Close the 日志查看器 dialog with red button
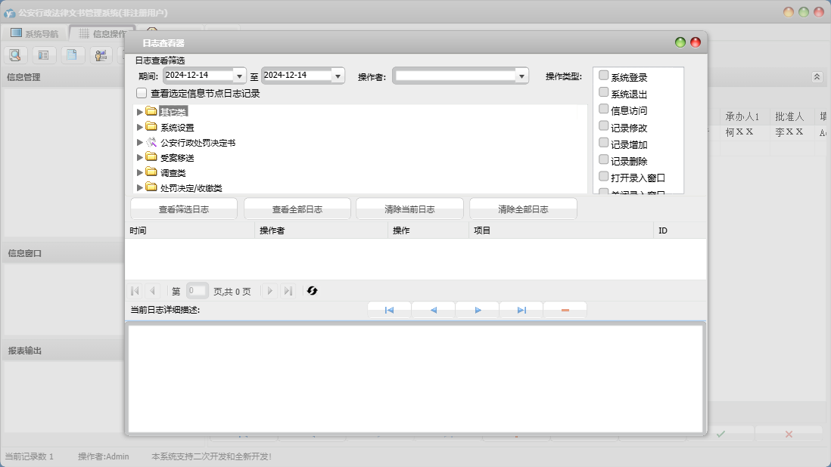 (696, 42)
